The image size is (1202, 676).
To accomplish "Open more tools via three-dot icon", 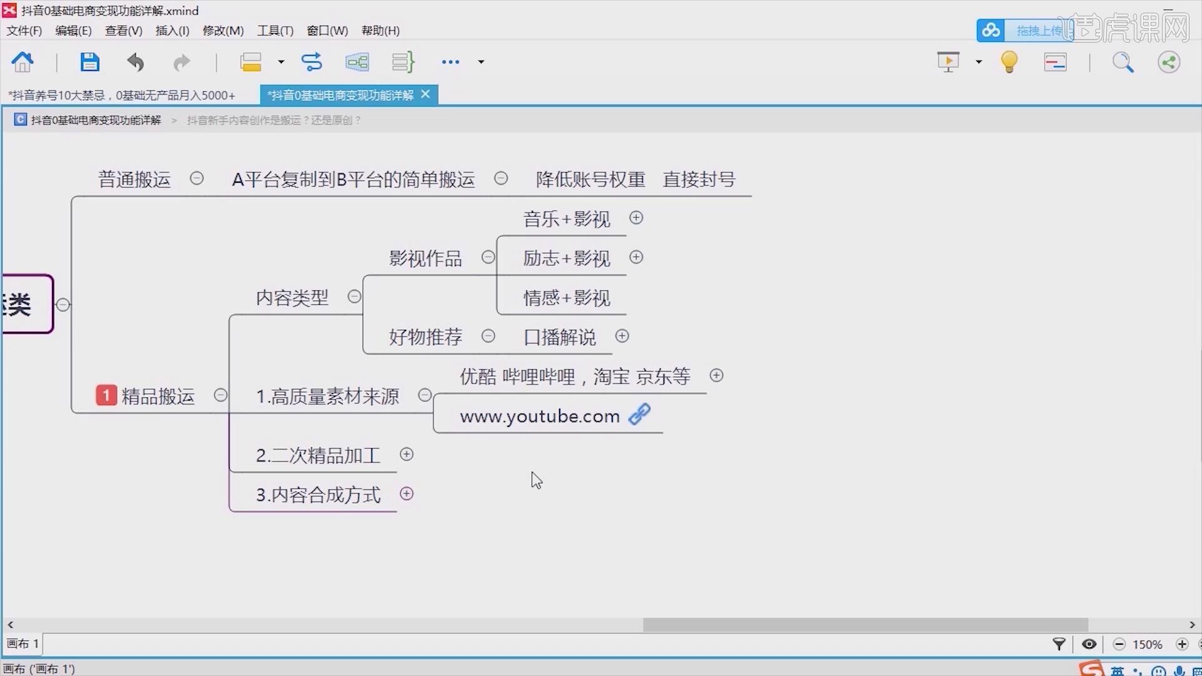I will (451, 62).
